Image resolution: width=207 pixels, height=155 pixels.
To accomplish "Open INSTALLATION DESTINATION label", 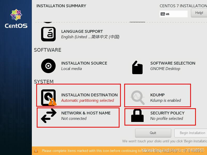I will click(89, 95).
